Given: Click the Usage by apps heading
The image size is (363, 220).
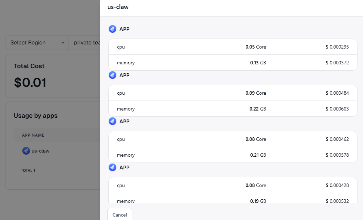Looking at the screenshot, I should coord(35,116).
